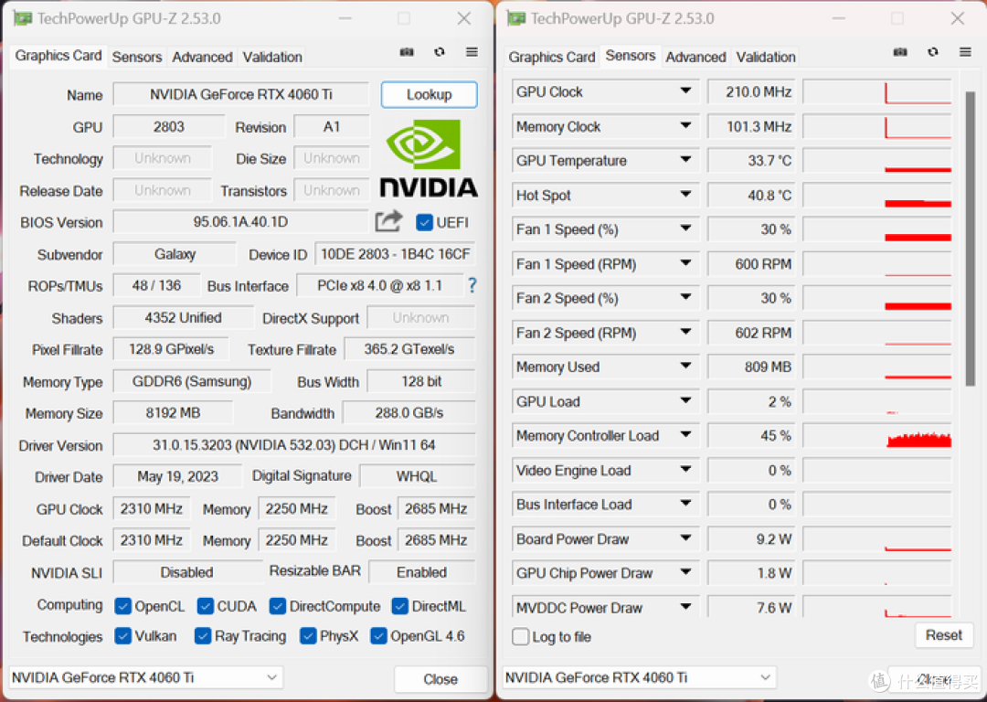This screenshot has width=987, height=702.
Task: Click the GPU-Z app icon in the left title bar
Action: [x=22, y=18]
